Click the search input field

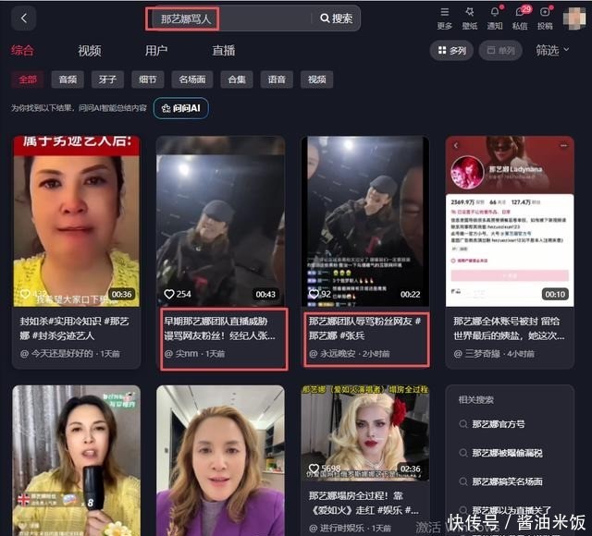coord(230,18)
